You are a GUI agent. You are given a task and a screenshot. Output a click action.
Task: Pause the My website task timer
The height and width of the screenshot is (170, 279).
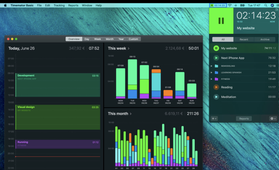pos(216,48)
